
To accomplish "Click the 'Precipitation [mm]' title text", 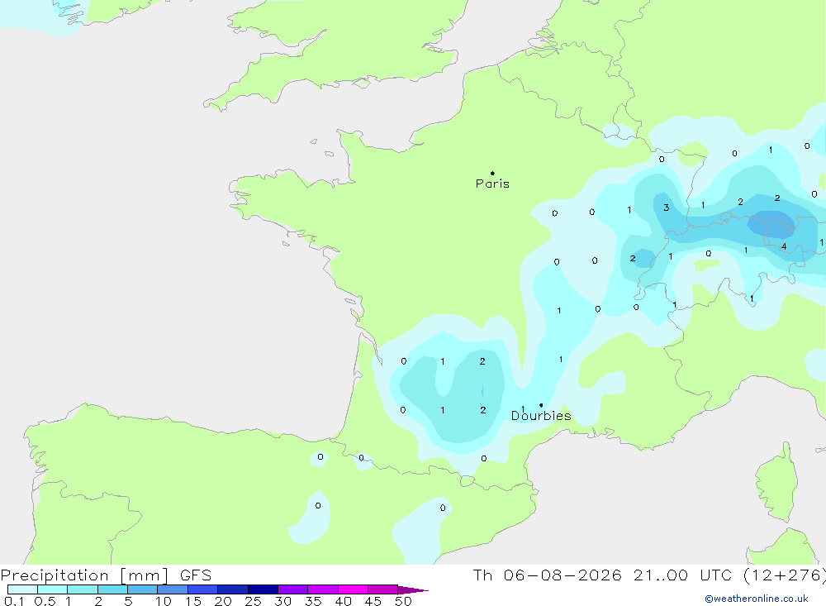I will click(x=85, y=575).
